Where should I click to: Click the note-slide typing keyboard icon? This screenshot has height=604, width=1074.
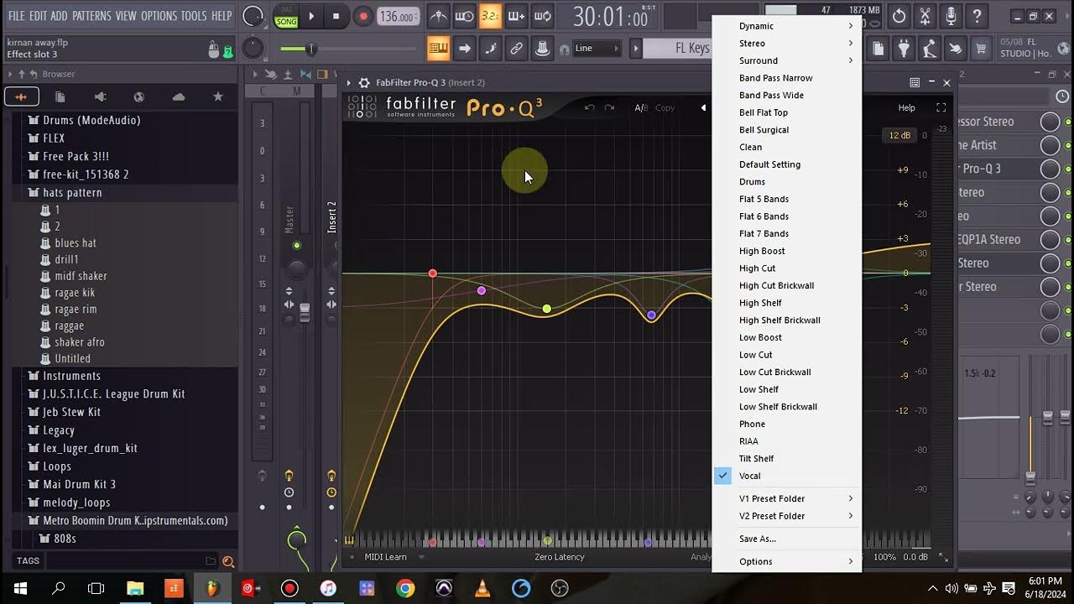pyautogui.click(x=490, y=49)
